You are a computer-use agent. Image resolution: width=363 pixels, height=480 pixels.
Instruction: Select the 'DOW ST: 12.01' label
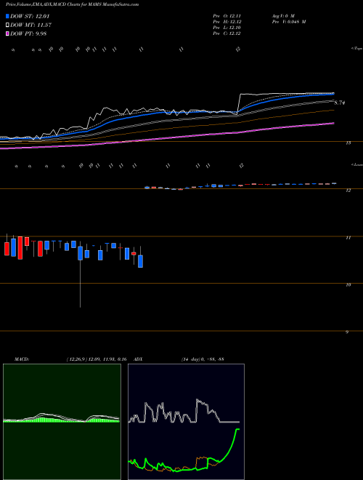coord(30,16)
